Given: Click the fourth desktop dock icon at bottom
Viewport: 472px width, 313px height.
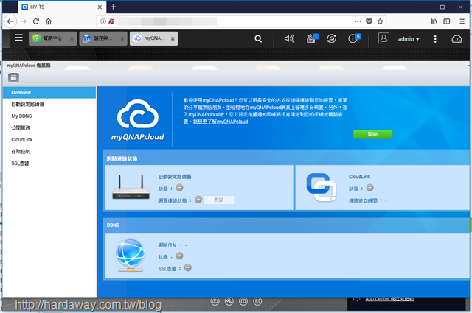Looking at the screenshot, I should click(257, 301).
